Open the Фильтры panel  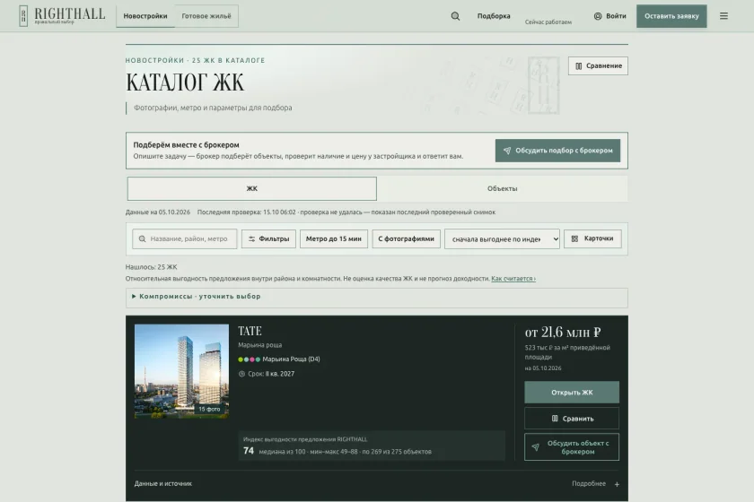click(268, 238)
